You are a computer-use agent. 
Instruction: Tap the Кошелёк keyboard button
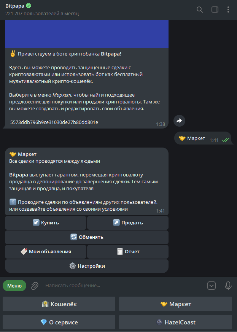point(59,304)
